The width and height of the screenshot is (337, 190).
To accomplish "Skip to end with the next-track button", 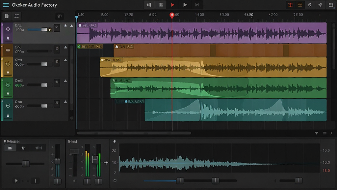I will 197,5.
